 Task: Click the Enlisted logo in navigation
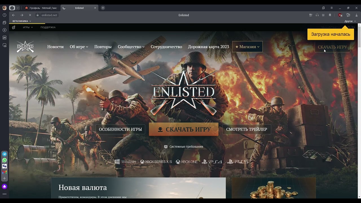click(x=25, y=47)
